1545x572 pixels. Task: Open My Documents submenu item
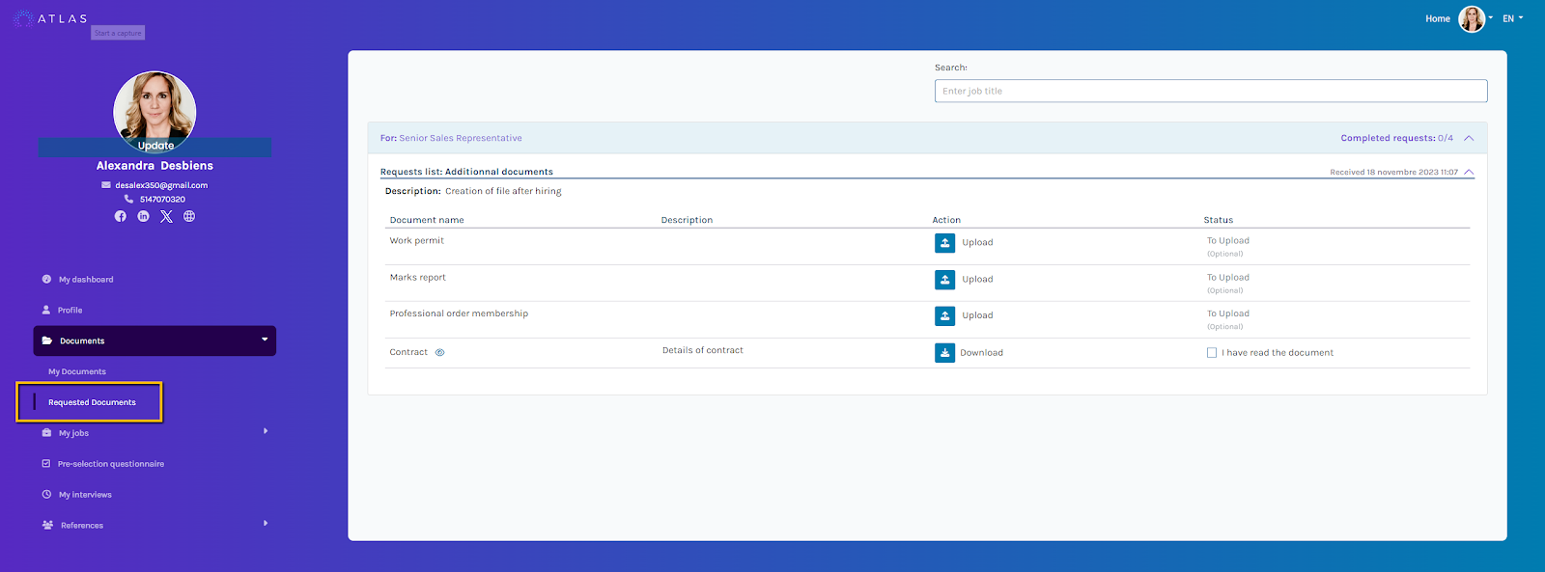pos(77,371)
